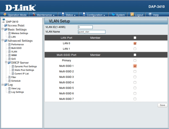Screen dimensions: 169x129
Task: Click the Help question mark icon
Action: [150, 15]
